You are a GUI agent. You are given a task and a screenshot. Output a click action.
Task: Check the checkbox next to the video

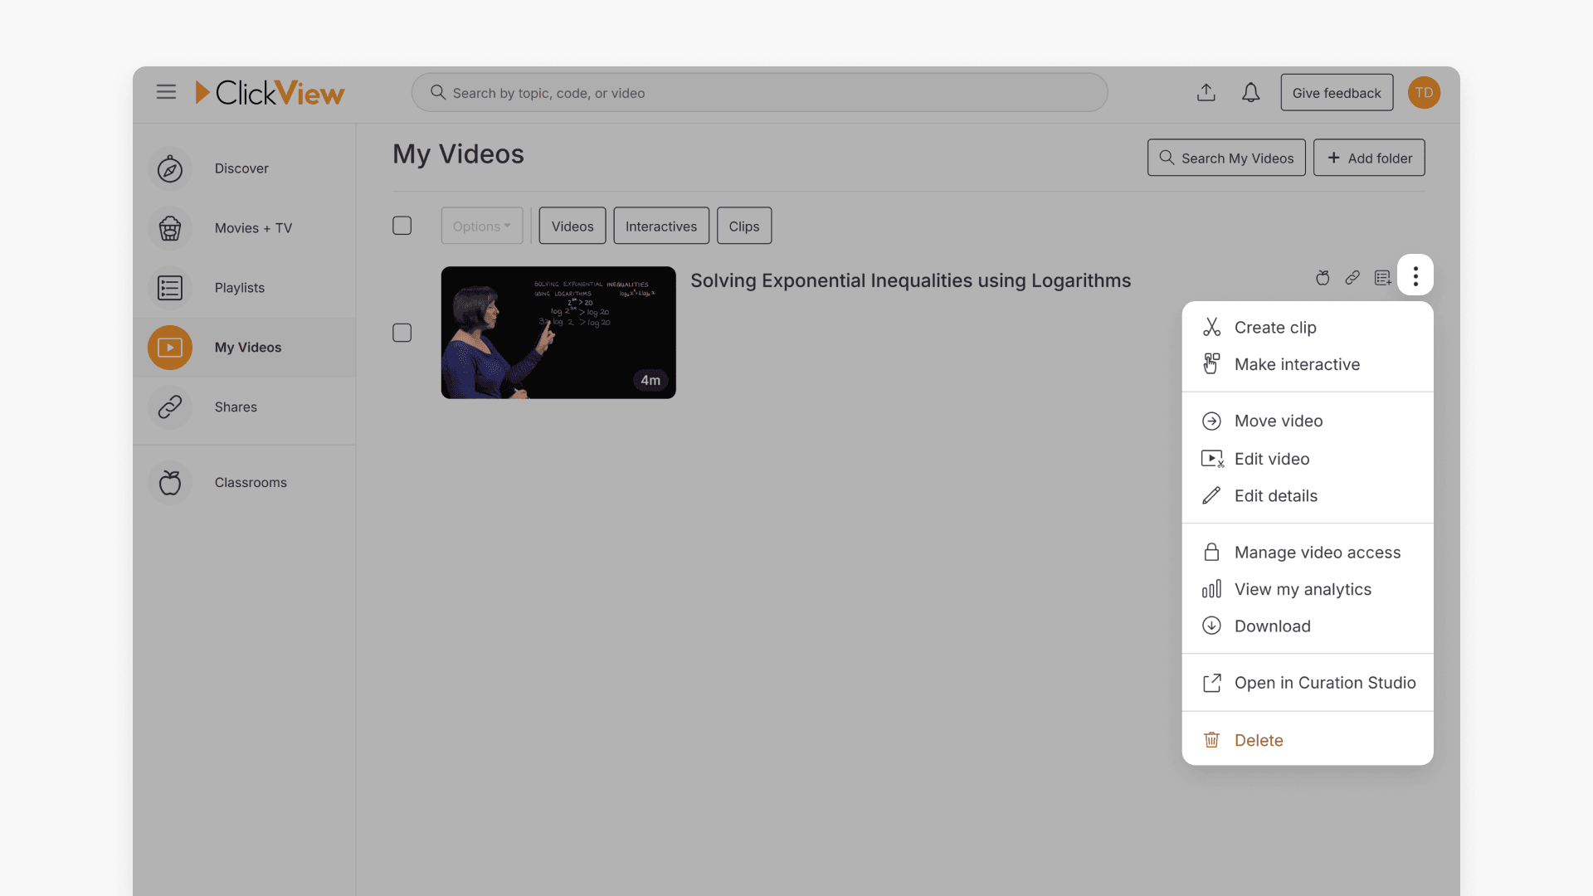402,332
